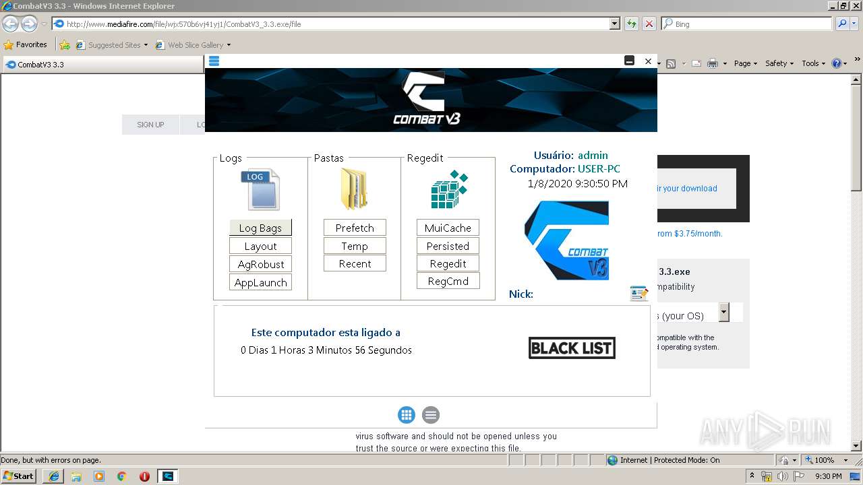The height and width of the screenshot is (485, 863).
Task: Open Windows Media Player from taskbar
Action: 99,476
